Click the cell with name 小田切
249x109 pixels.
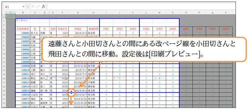tap(35, 95)
